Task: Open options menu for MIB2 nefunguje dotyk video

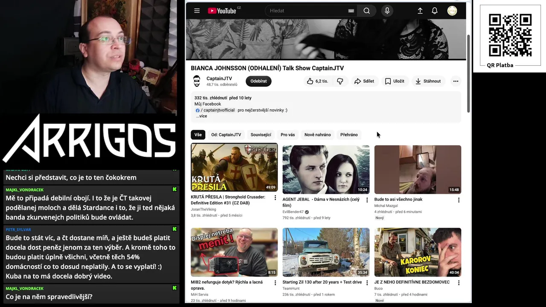Action: (x=275, y=283)
